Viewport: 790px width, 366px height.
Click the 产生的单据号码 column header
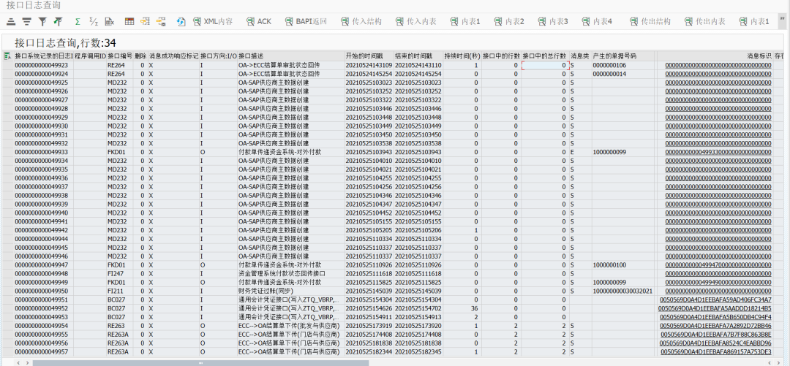pyautogui.click(x=622, y=56)
